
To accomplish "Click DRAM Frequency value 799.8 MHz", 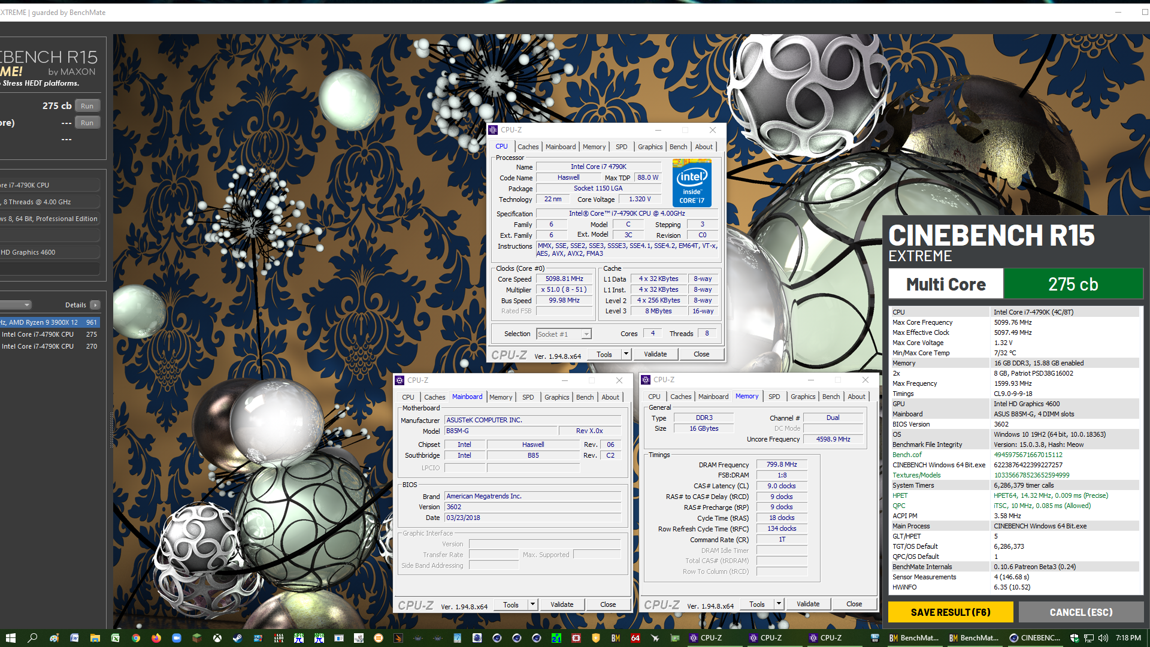I will (782, 464).
